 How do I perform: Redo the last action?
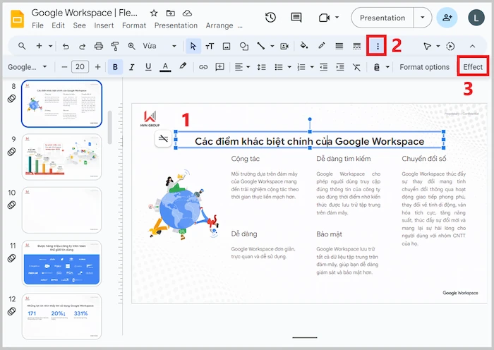click(x=82, y=47)
